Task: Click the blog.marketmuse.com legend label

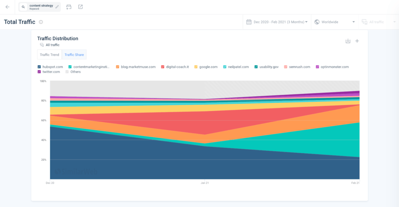Action: (138, 67)
